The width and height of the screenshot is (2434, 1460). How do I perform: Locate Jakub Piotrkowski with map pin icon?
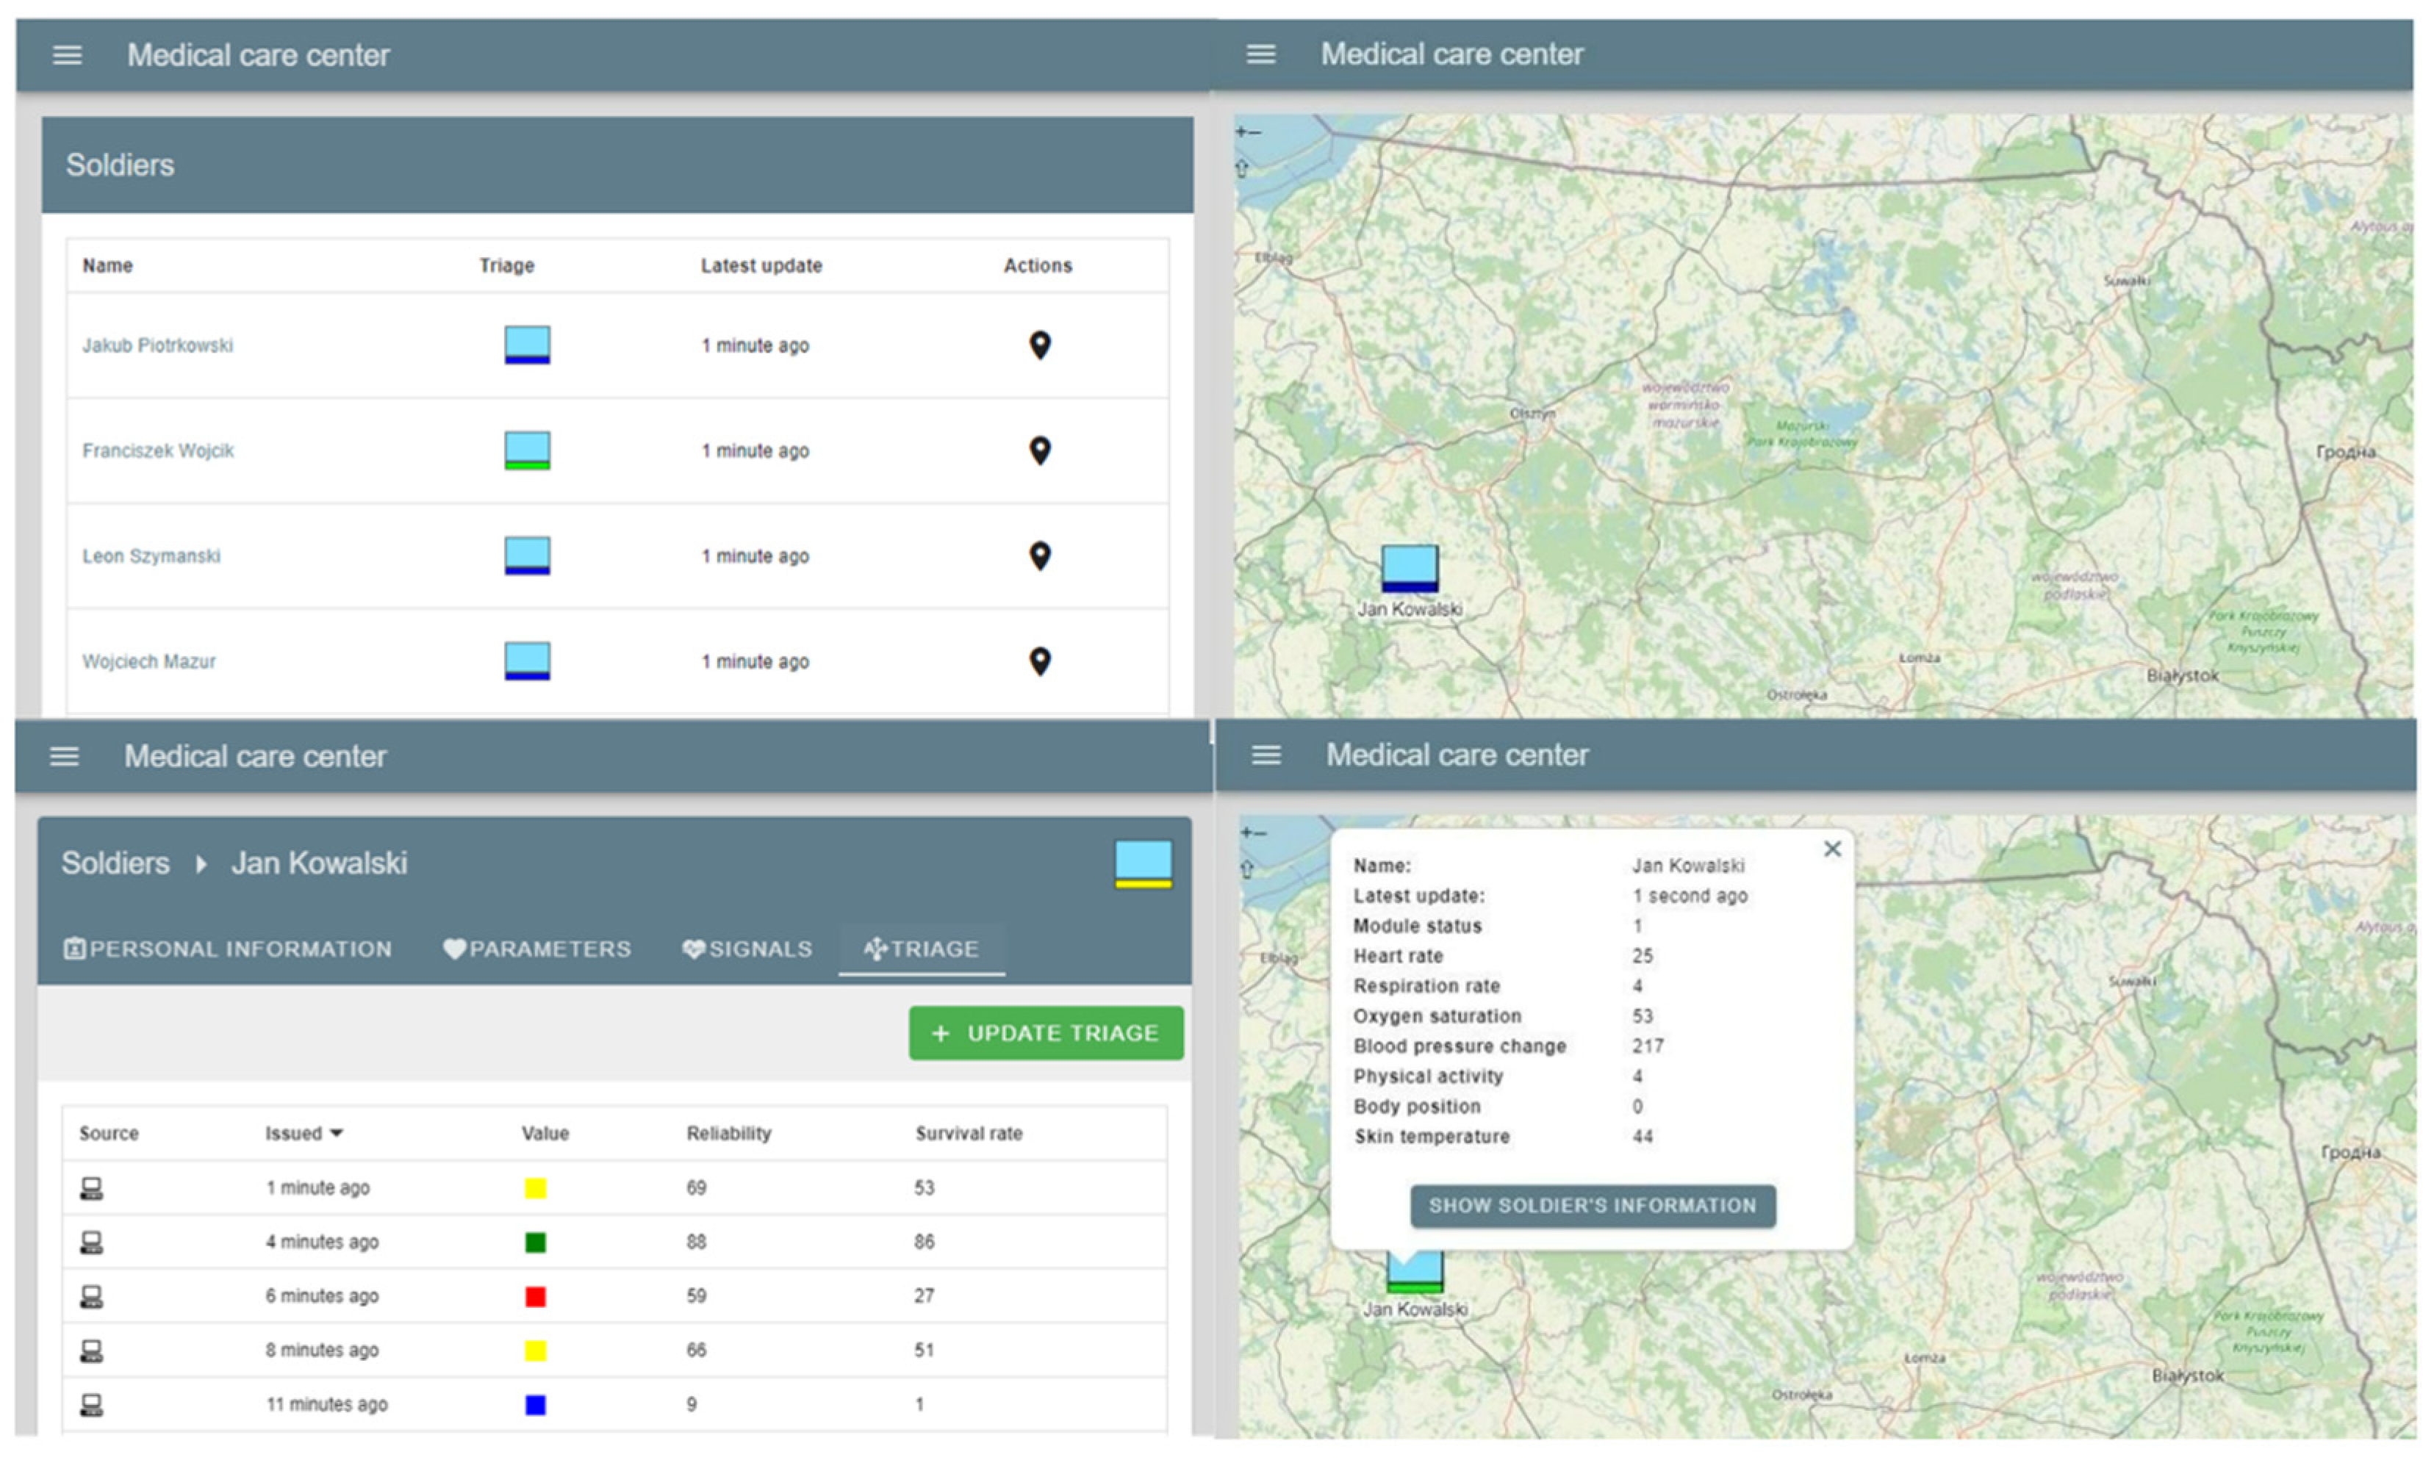(x=1039, y=345)
